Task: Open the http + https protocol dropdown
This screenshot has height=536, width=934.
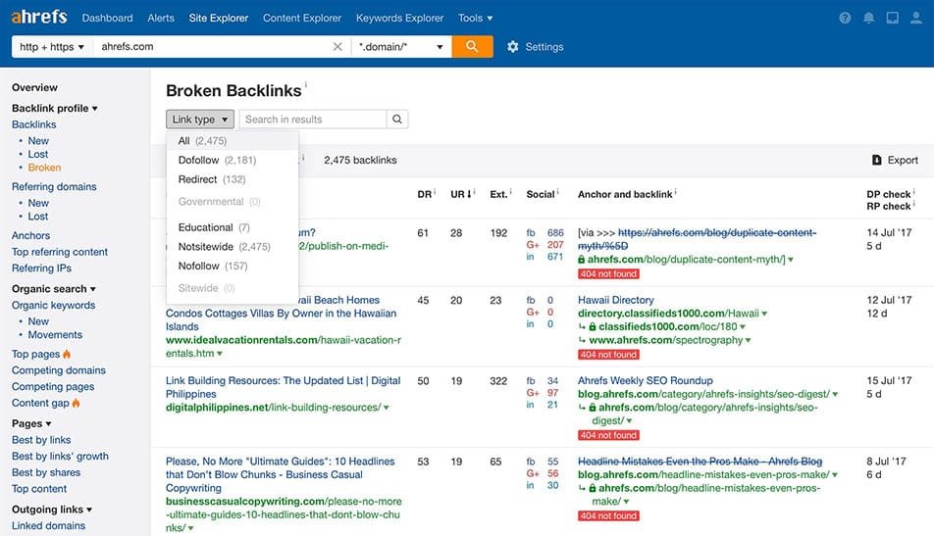Action: point(52,46)
